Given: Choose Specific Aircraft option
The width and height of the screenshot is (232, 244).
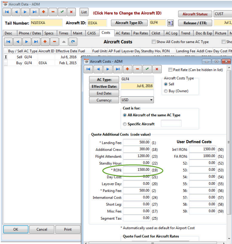Looking at the screenshot, I should (125, 124).
